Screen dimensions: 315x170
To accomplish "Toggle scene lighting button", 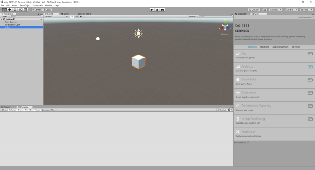I will (72, 16).
